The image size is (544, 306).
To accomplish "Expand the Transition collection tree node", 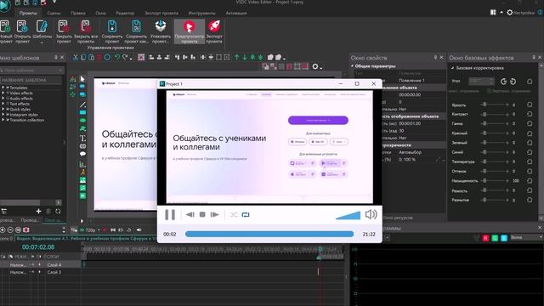I will click(x=3, y=120).
